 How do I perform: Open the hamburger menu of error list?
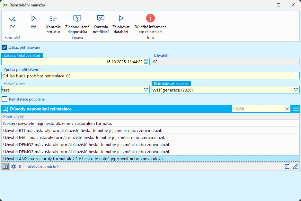(296, 109)
